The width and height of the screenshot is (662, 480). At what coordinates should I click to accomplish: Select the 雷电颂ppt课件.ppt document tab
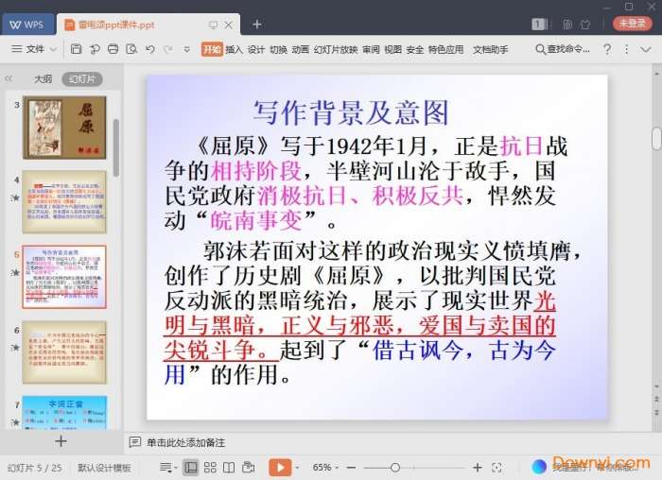pyautogui.click(x=116, y=25)
